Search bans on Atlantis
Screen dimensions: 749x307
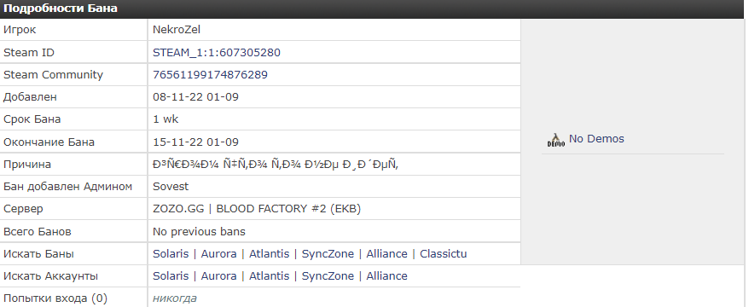(269, 254)
